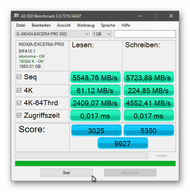Click 4K-64Thrd read result 2409,07 MB/s

pos(95,103)
